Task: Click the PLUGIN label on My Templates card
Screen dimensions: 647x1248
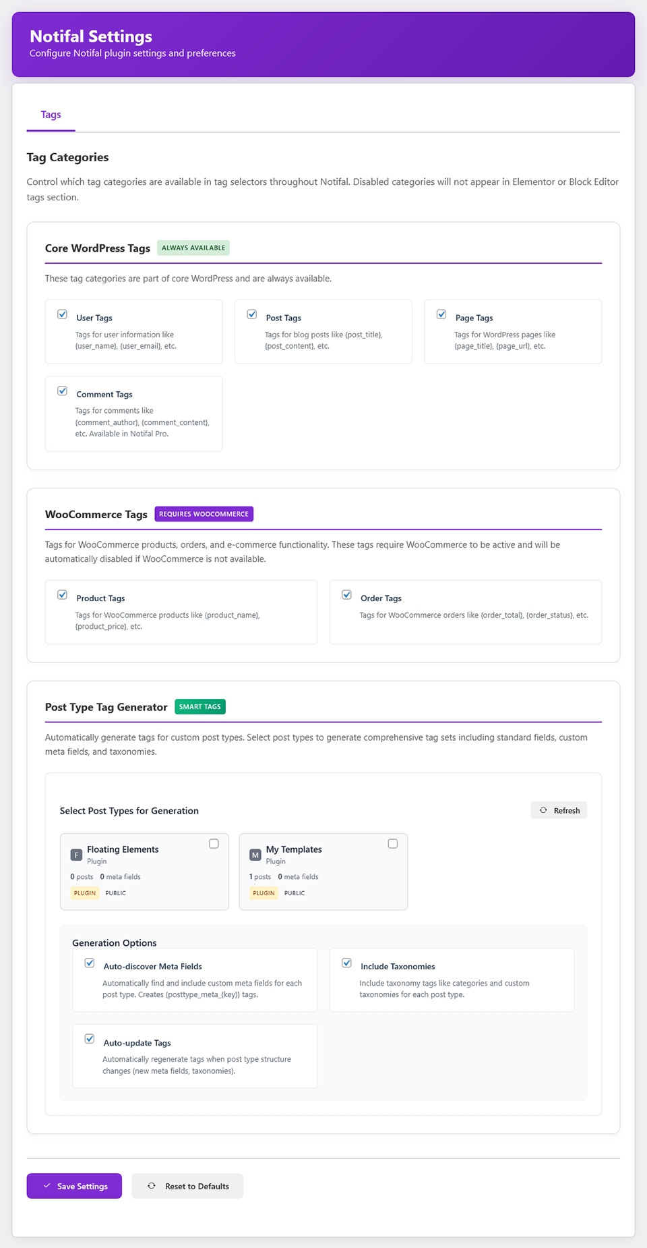Action: coord(263,892)
